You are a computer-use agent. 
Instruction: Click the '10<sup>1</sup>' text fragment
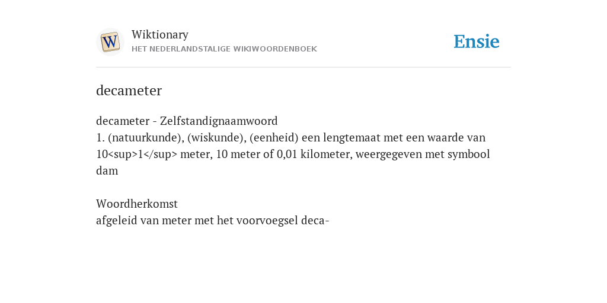[137, 154]
